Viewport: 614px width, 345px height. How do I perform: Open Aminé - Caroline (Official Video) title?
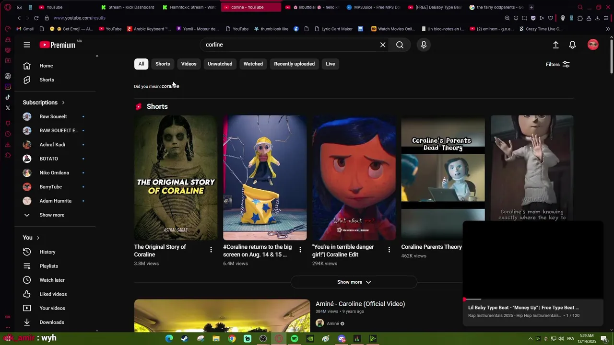pyautogui.click(x=360, y=304)
